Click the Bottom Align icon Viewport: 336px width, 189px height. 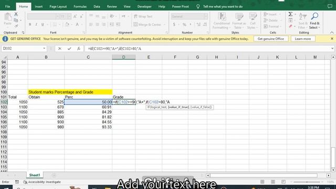click(104, 16)
